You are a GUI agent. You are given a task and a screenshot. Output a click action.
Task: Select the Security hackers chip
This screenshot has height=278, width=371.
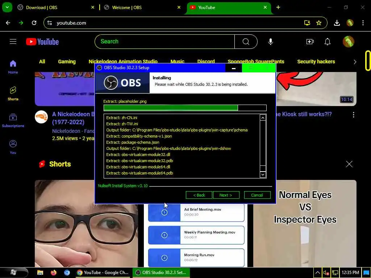[316, 62]
